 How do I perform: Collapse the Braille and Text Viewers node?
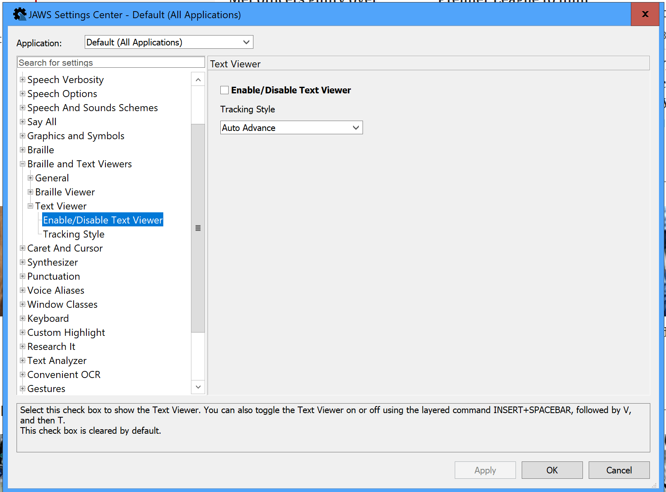(x=23, y=164)
